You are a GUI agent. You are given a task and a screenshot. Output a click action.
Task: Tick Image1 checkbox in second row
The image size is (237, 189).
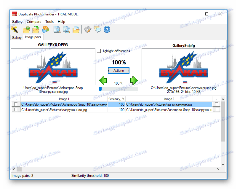coord(16,109)
